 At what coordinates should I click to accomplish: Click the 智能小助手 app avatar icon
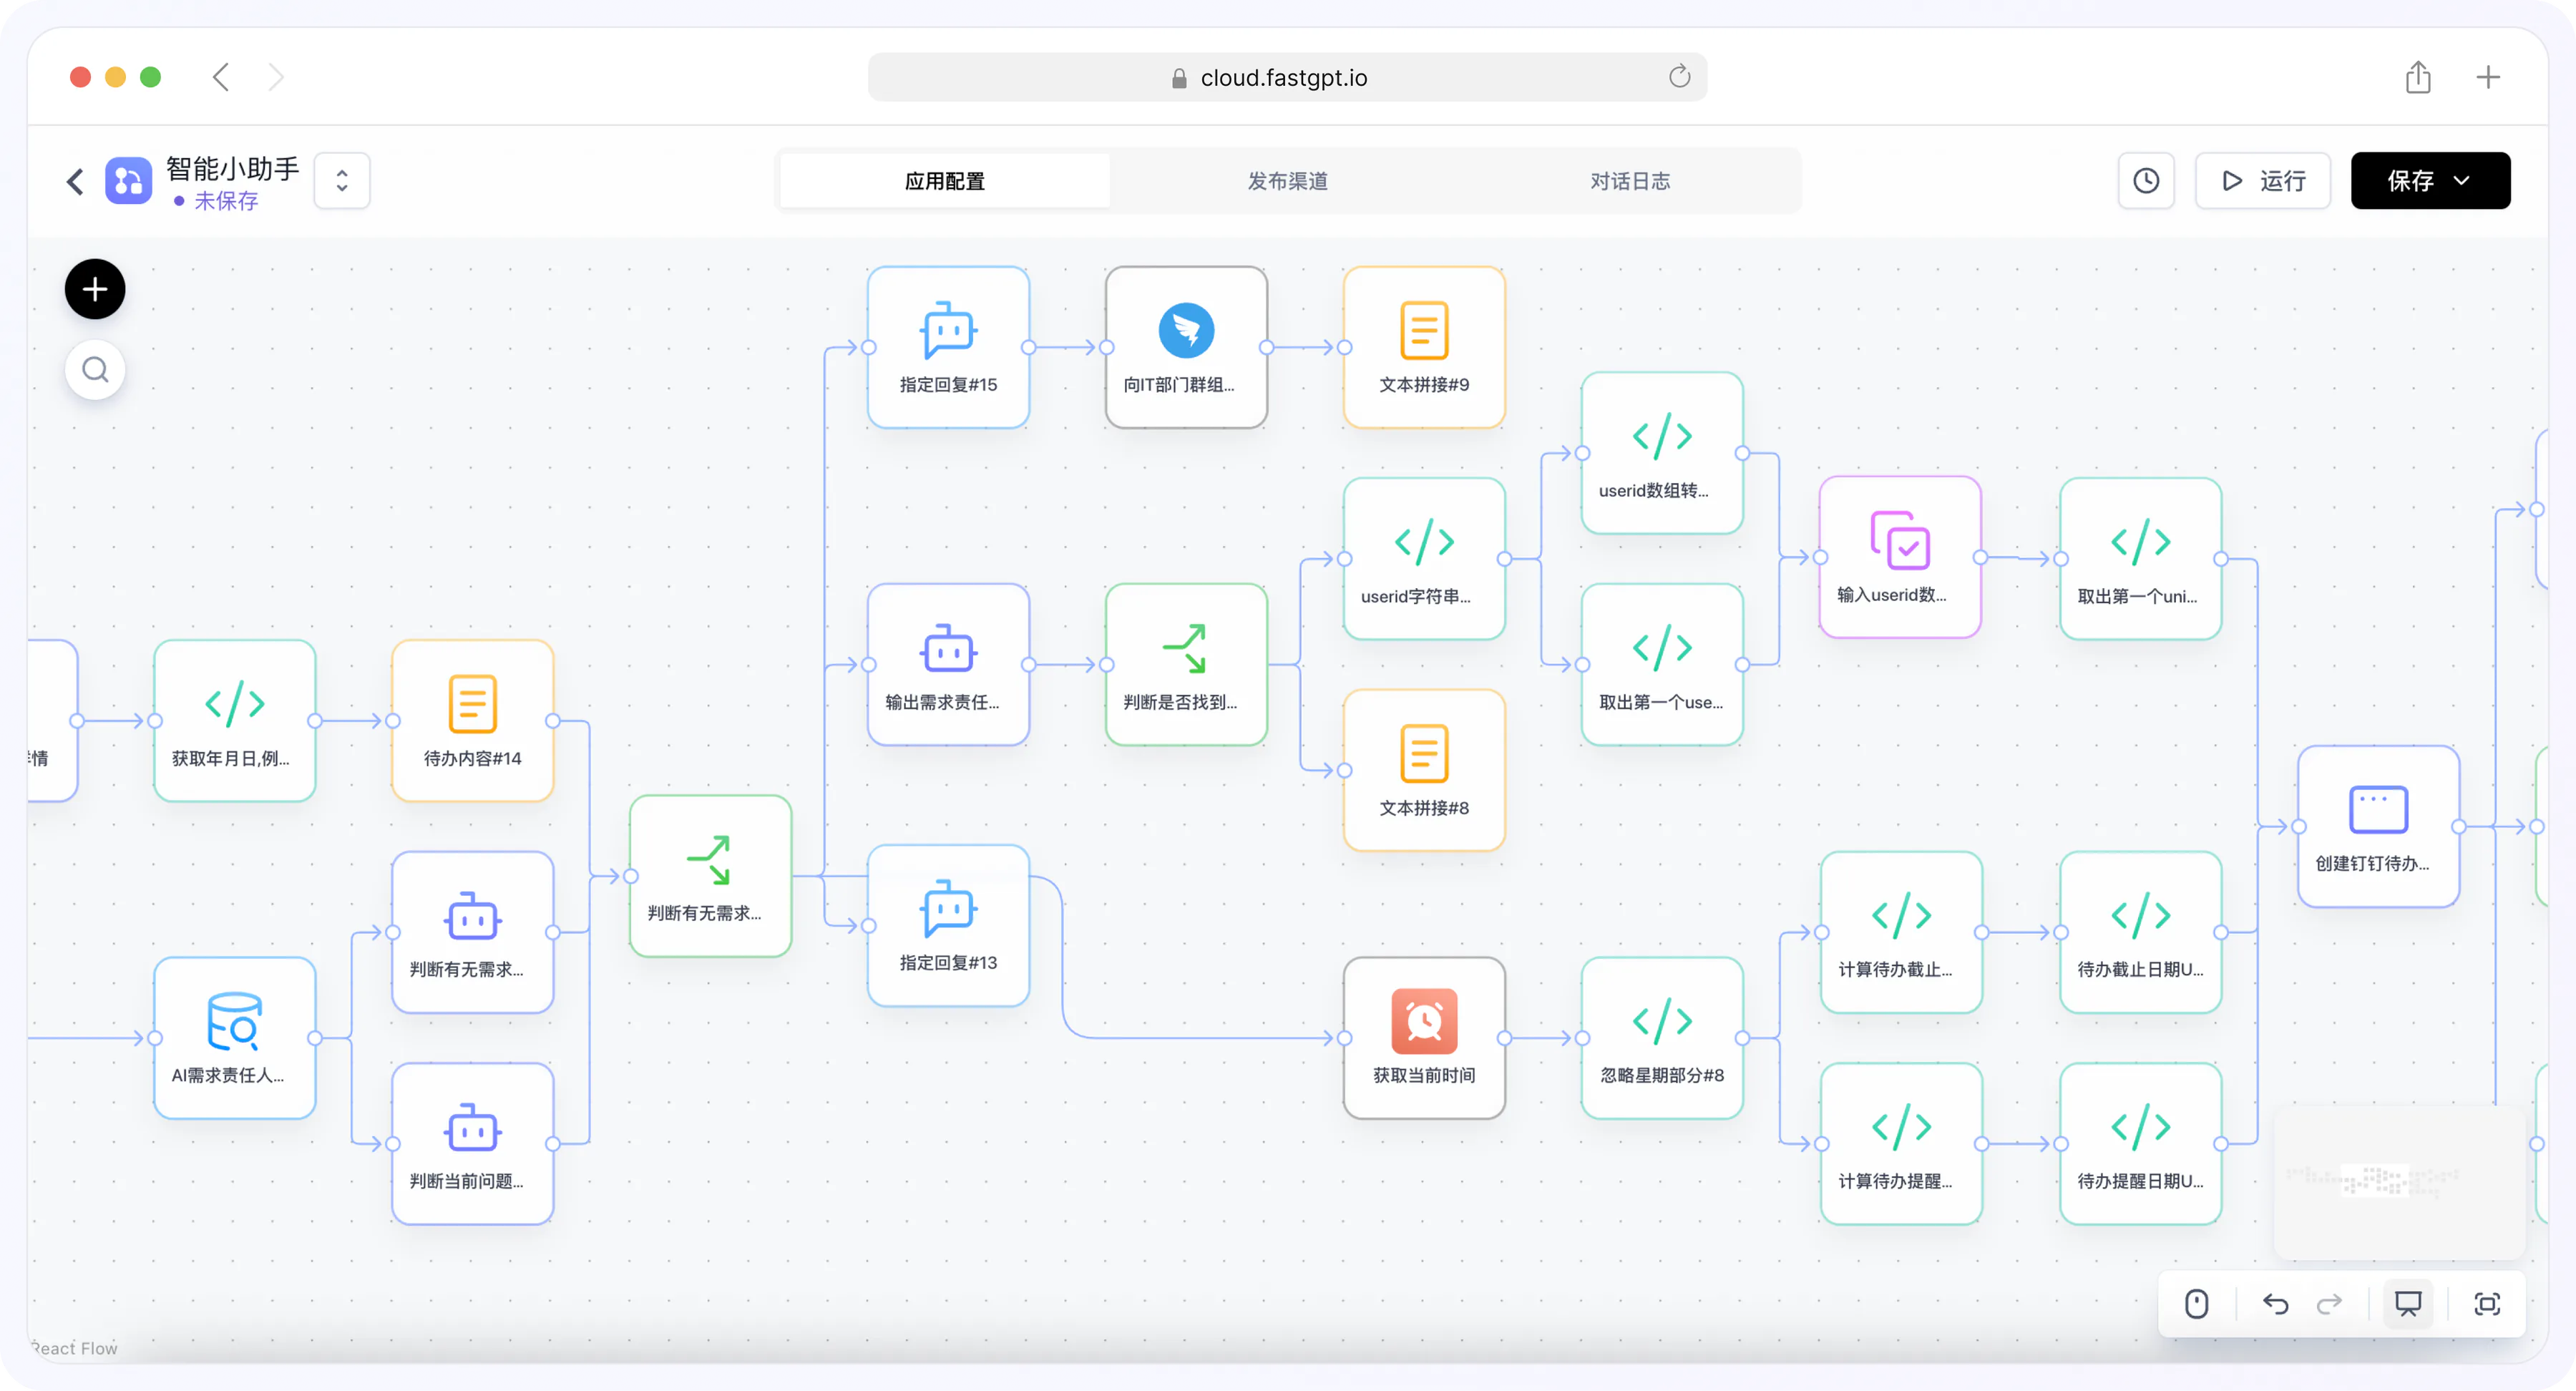click(129, 181)
